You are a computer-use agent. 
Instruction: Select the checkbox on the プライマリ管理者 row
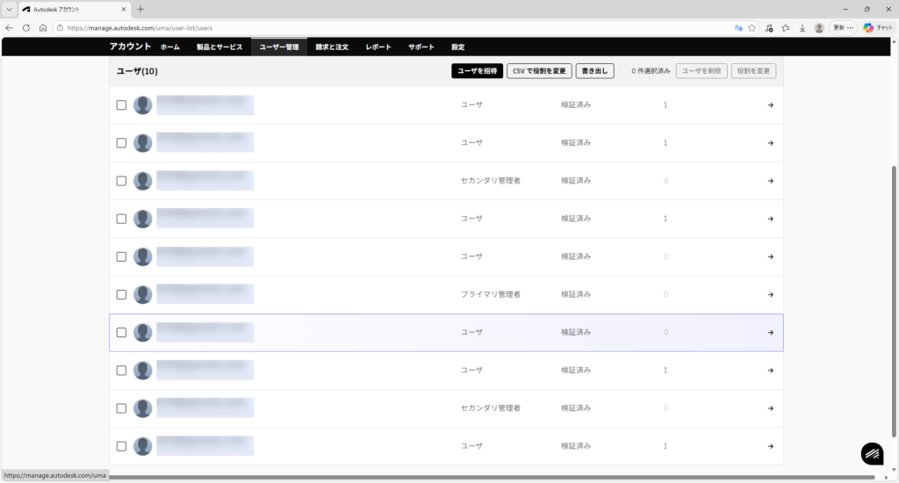121,294
